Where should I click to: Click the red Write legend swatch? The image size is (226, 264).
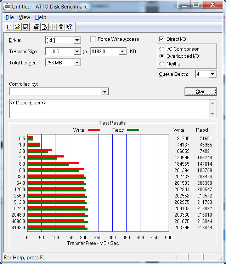[x=94, y=130]
